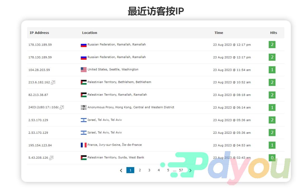Select IP address 5.43.208.126
The height and width of the screenshot is (190, 300).
tap(38, 158)
